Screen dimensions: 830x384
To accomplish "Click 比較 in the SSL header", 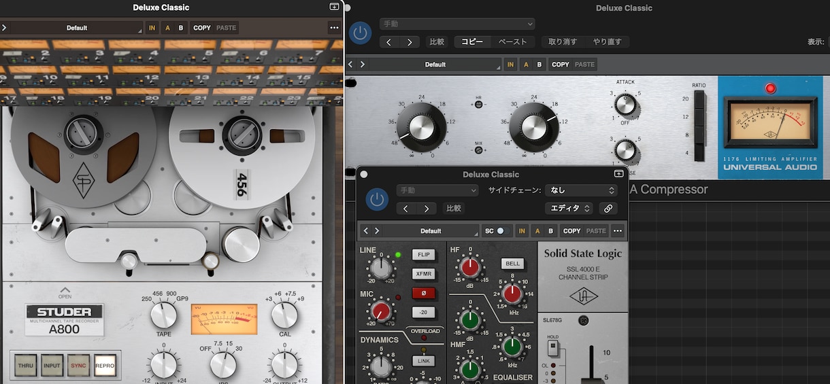I will click(453, 209).
